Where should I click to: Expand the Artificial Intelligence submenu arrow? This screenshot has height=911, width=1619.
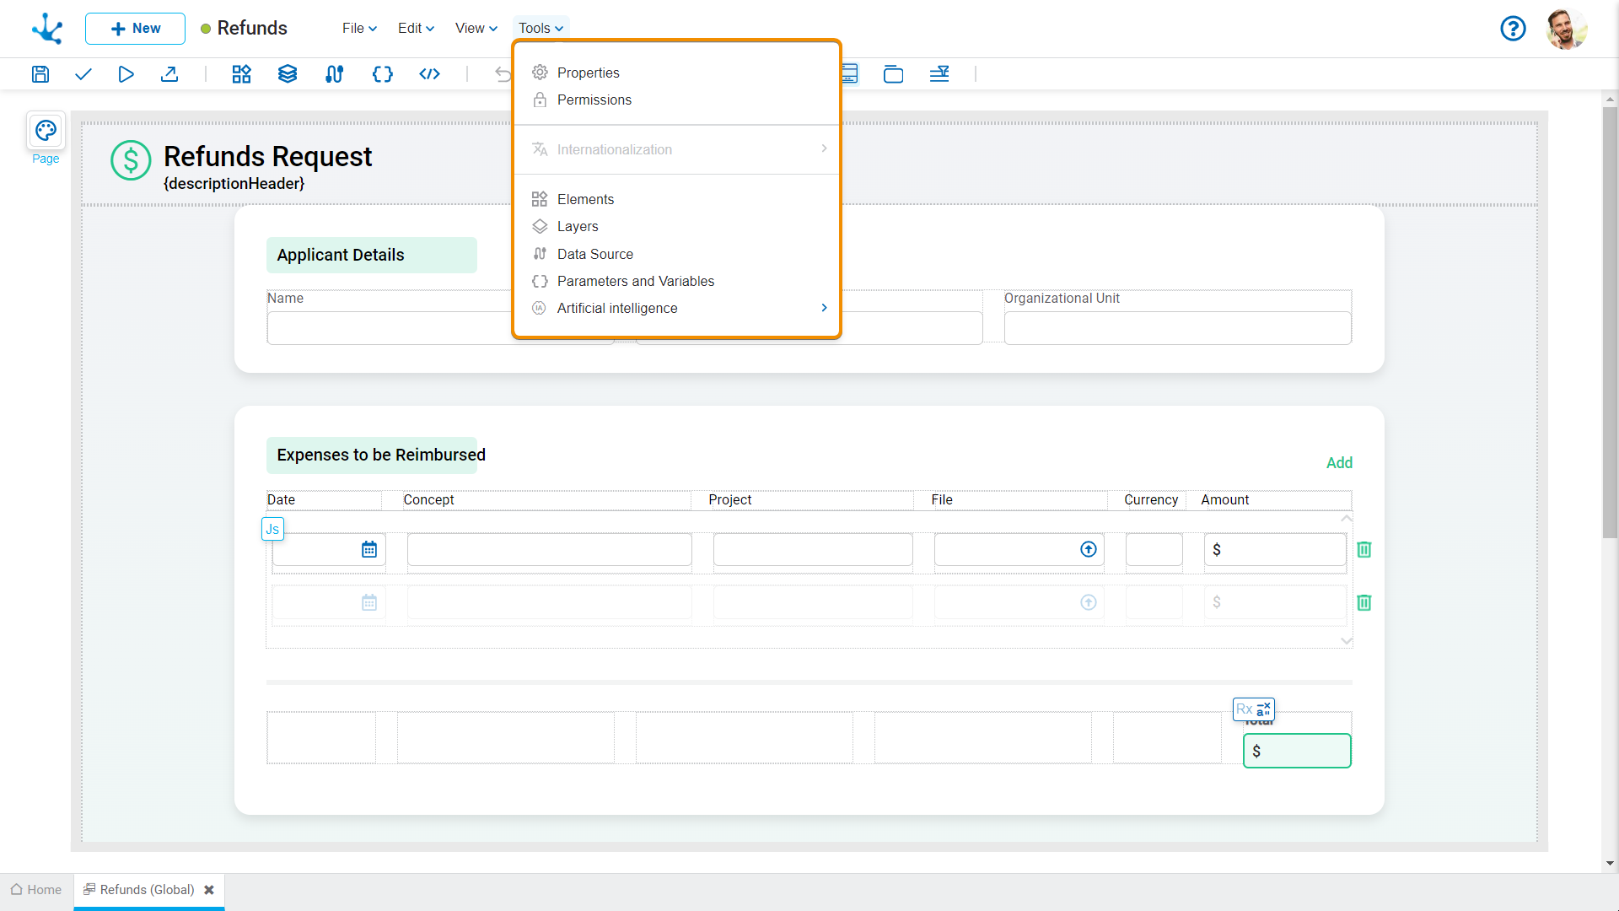point(824,308)
